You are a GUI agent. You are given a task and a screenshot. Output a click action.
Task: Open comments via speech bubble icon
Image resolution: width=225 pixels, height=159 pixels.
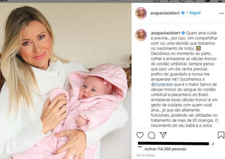152,135
